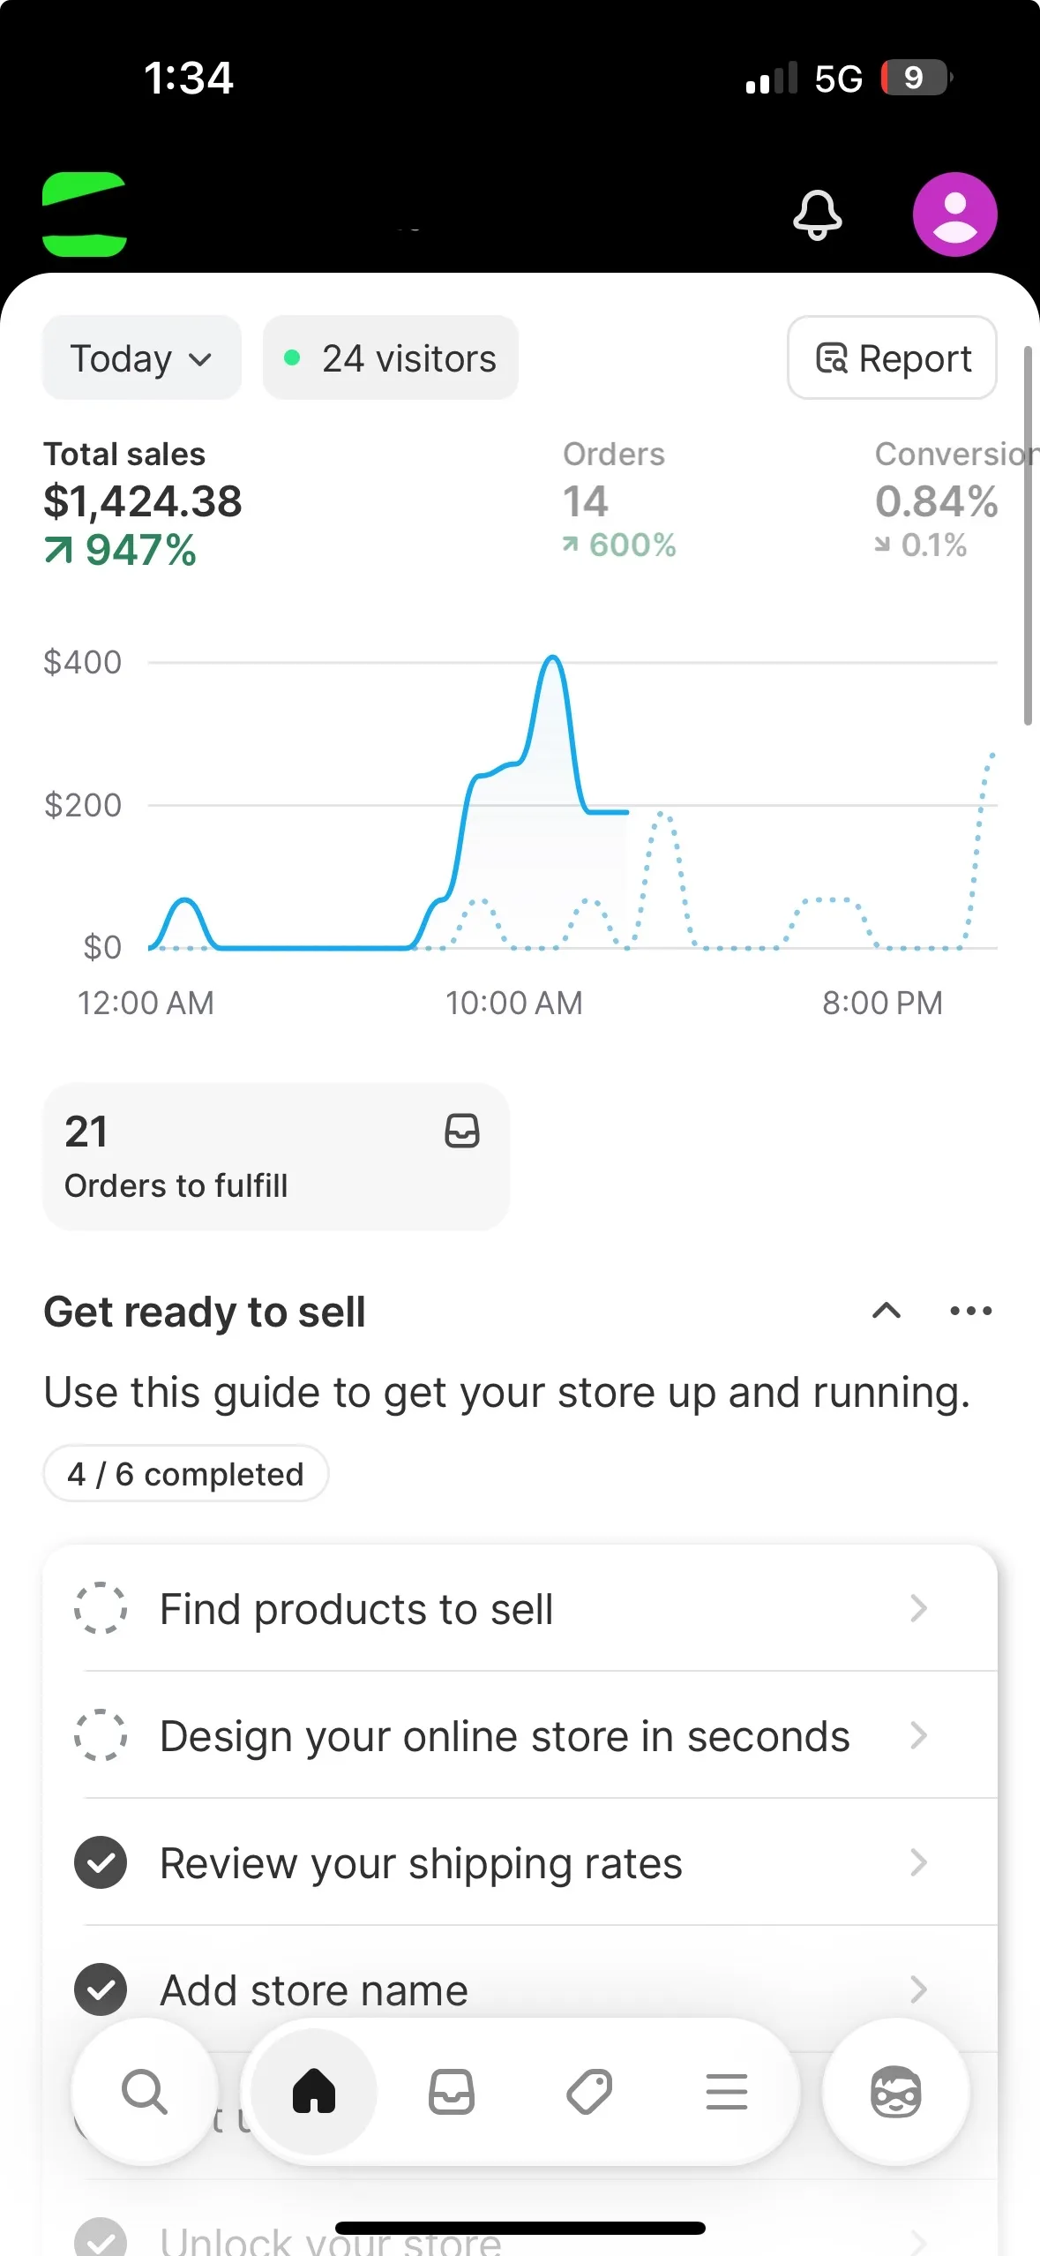The height and width of the screenshot is (2256, 1040).
Task: Open the Products tag tab icon
Action: 589,2091
